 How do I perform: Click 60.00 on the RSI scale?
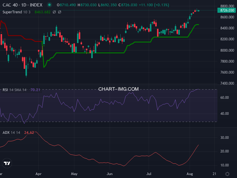click(x=225, y=98)
